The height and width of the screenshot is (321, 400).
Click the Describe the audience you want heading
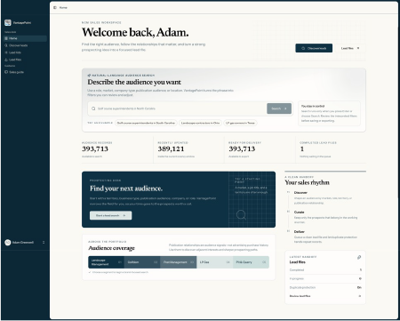tap(134, 82)
